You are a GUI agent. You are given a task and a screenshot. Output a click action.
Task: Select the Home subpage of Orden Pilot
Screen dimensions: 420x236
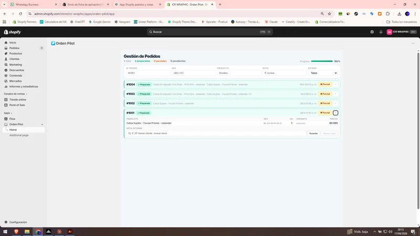point(24,130)
